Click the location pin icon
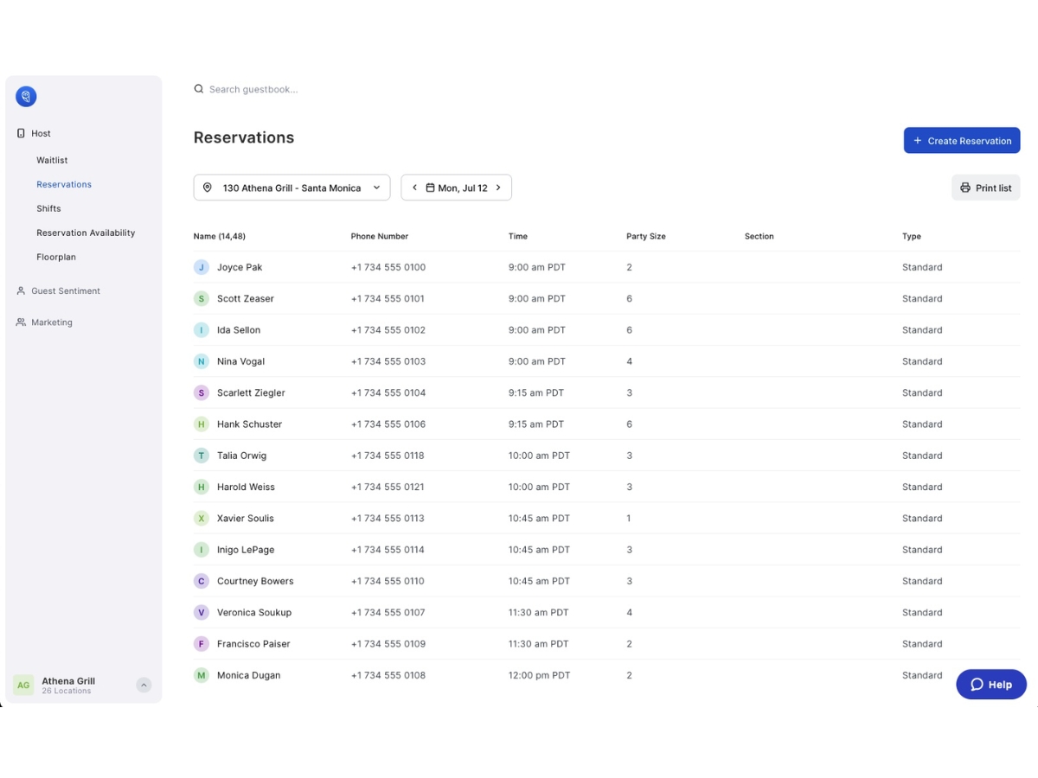The height and width of the screenshot is (778, 1038). coord(208,188)
